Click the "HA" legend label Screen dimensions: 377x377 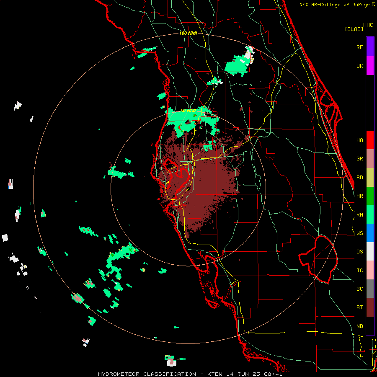[x=359, y=140]
